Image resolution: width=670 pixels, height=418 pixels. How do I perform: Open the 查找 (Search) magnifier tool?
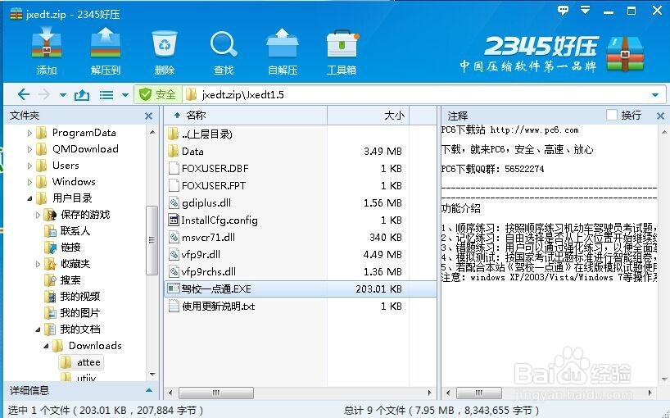tap(224, 51)
